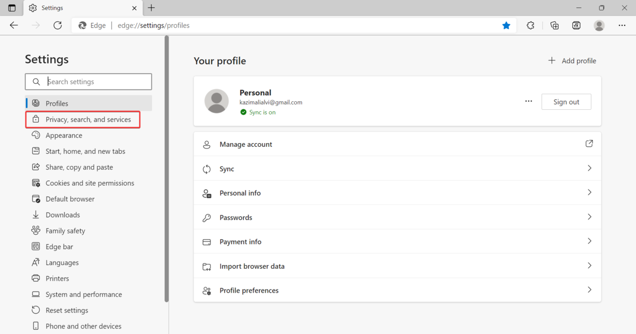Click the Edge bar icon
This screenshot has height=334, width=636.
pos(36,247)
